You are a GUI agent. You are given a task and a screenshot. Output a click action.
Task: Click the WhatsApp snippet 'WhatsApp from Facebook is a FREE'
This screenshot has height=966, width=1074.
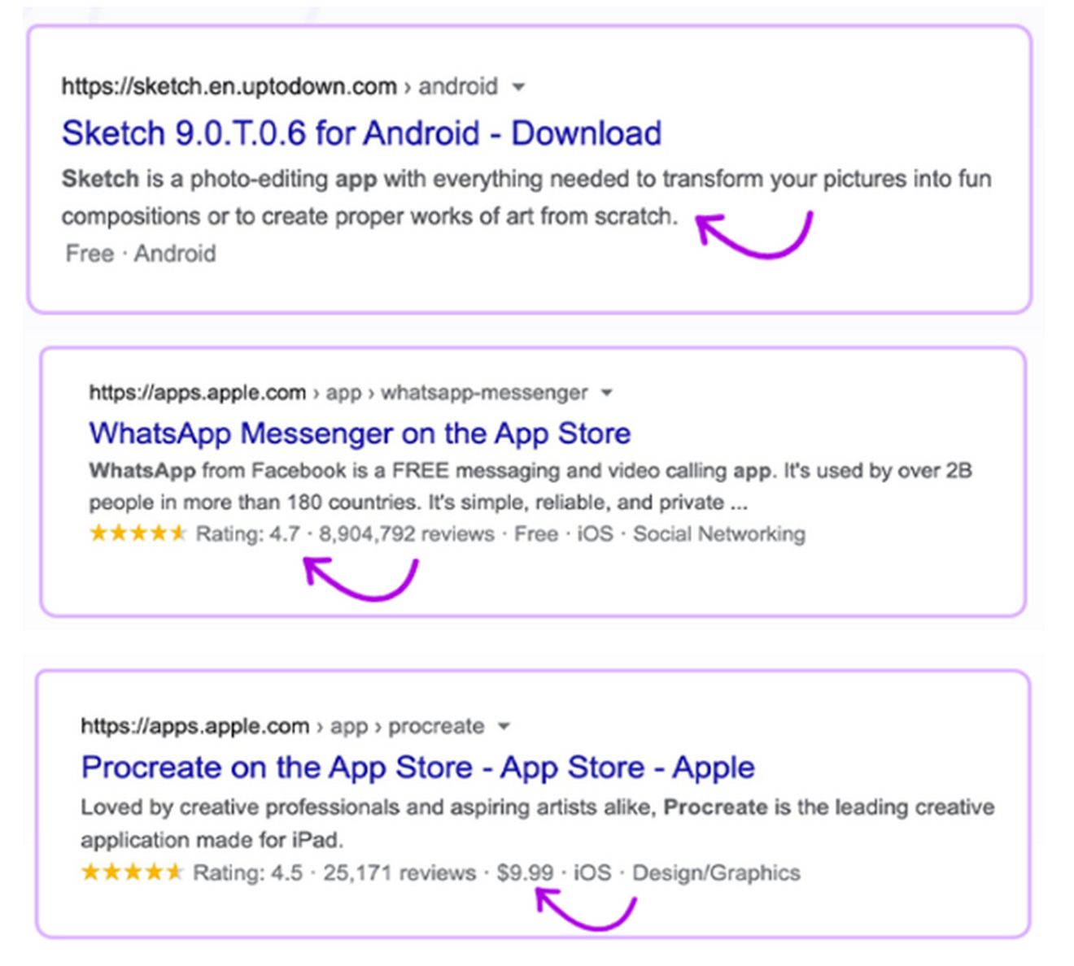(530, 486)
